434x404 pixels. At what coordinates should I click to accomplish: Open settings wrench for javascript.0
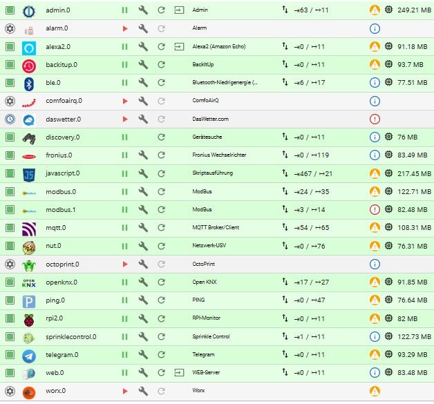pyautogui.click(x=143, y=173)
